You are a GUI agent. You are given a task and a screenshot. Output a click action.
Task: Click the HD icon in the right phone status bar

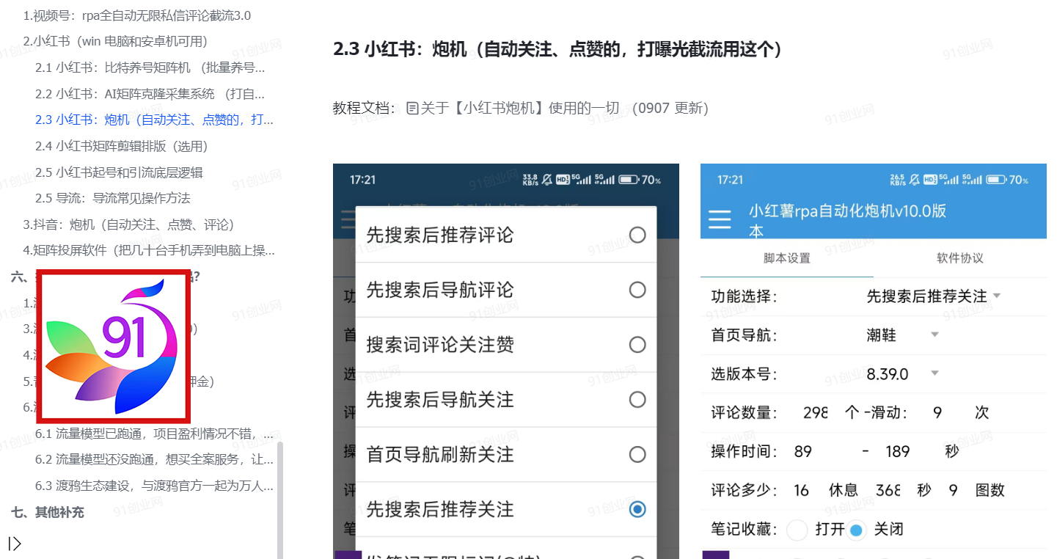click(930, 180)
